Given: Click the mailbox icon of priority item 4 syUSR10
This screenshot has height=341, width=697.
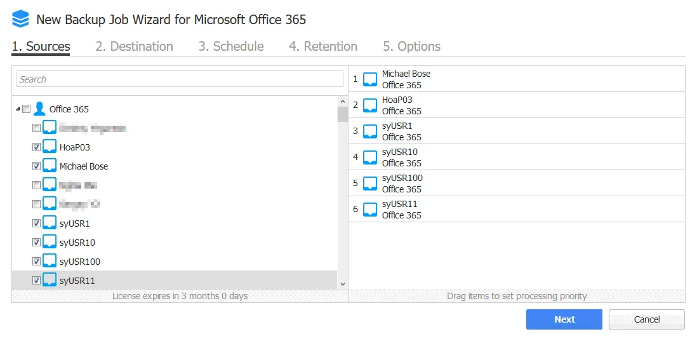Looking at the screenshot, I should click(370, 157).
